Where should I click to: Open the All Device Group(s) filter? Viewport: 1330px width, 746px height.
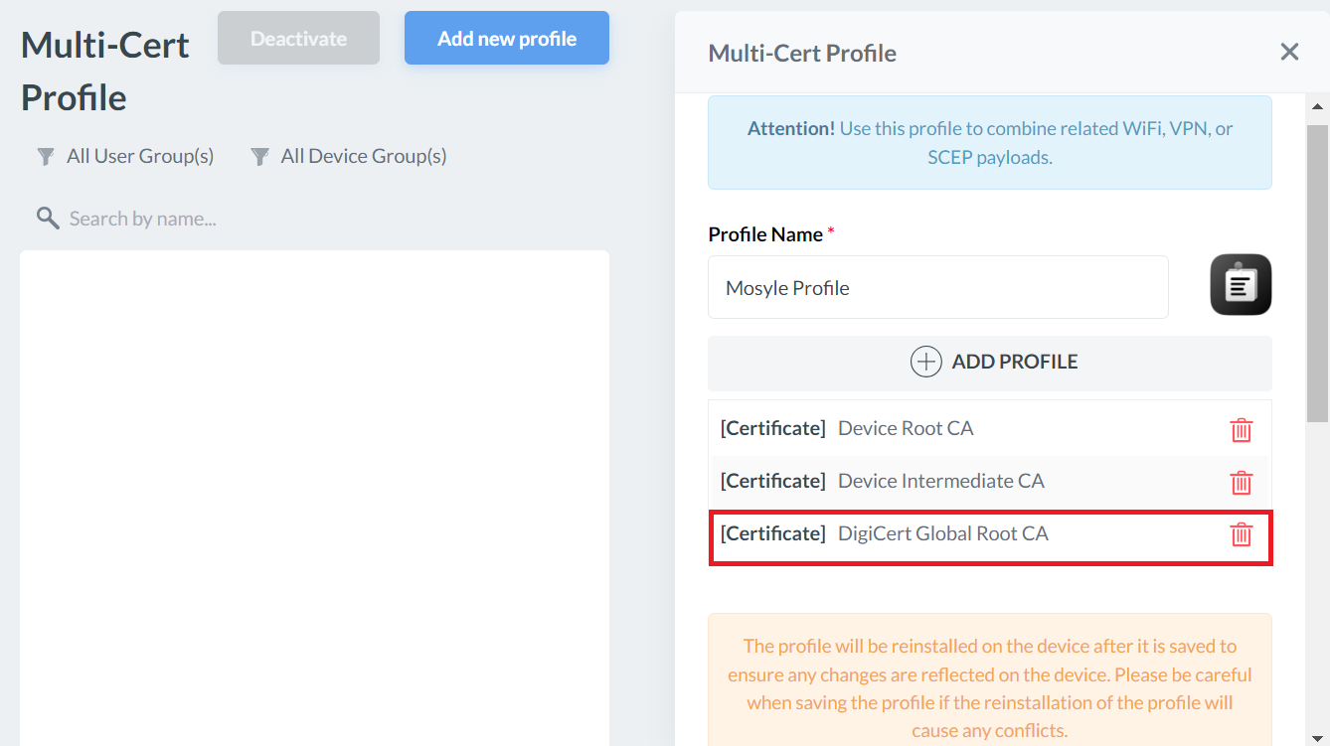click(363, 156)
